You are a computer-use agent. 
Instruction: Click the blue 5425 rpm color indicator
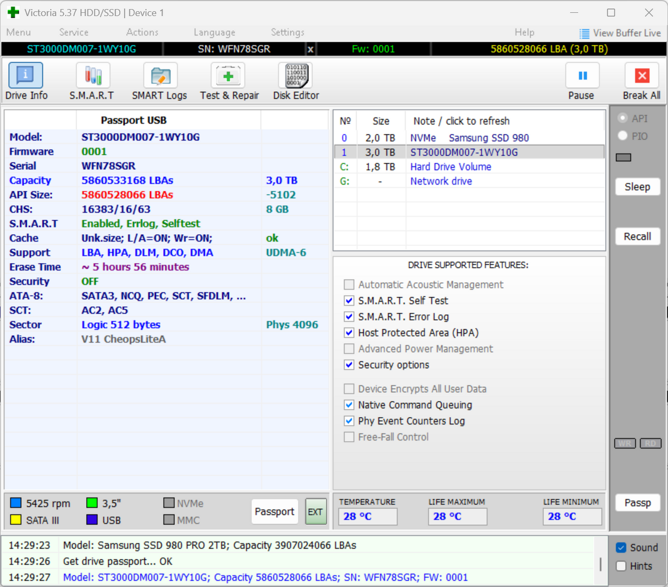pos(16,503)
